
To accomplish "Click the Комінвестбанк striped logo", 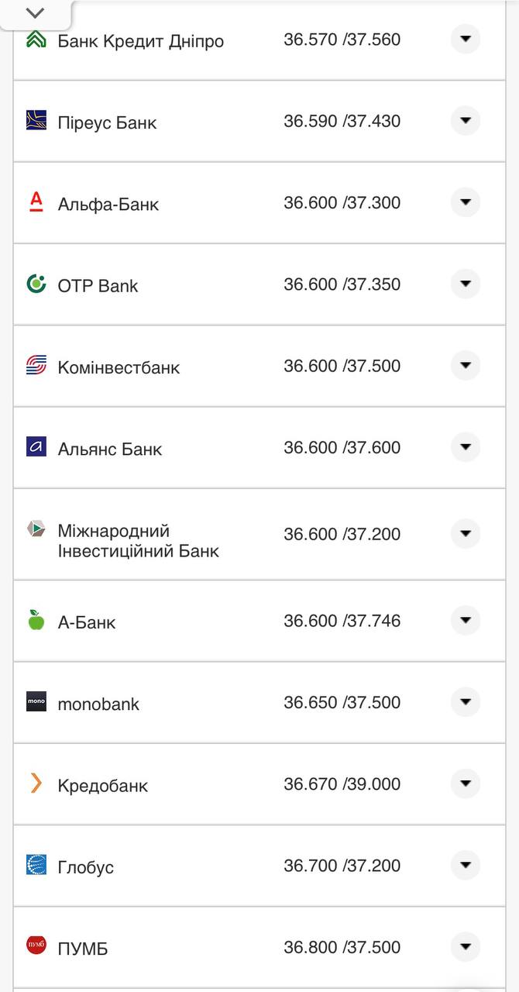I will pyautogui.click(x=36, y=365).
